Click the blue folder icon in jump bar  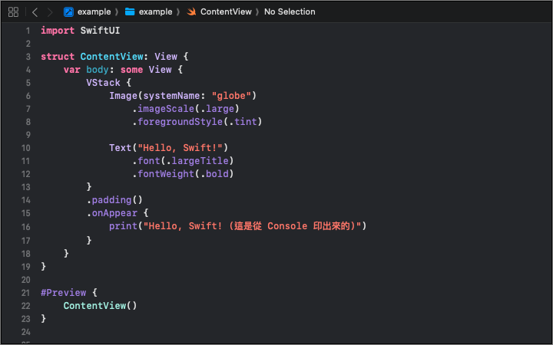(x=130, y=11)
